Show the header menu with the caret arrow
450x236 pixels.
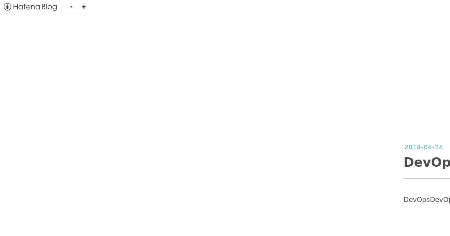point(71,7)
